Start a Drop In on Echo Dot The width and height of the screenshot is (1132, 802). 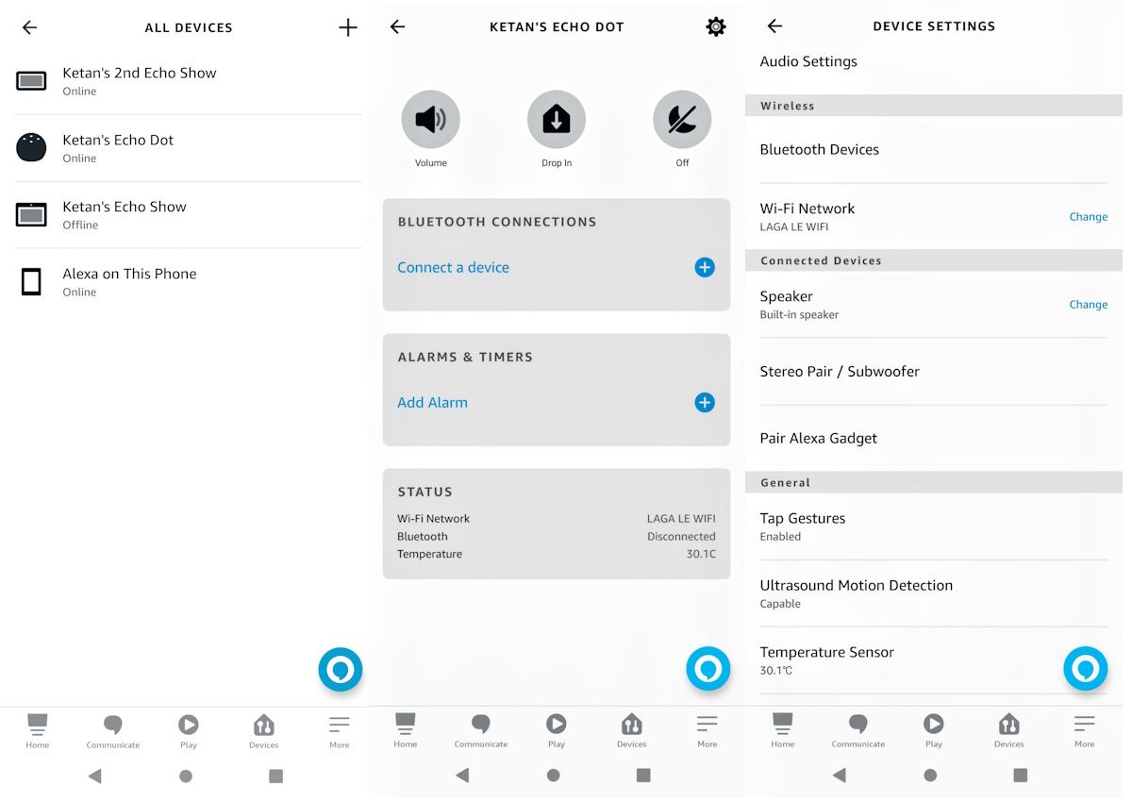pos(557,120)
